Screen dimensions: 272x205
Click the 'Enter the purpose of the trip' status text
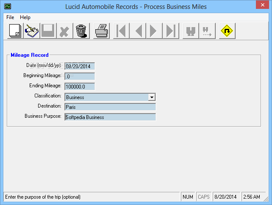pos(43,197)
